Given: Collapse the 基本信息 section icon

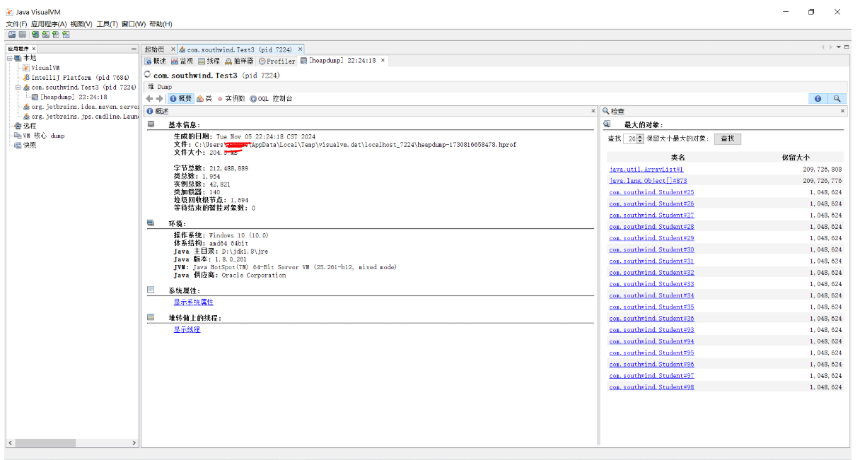Looking at the screenshot, I should point(151,124).
